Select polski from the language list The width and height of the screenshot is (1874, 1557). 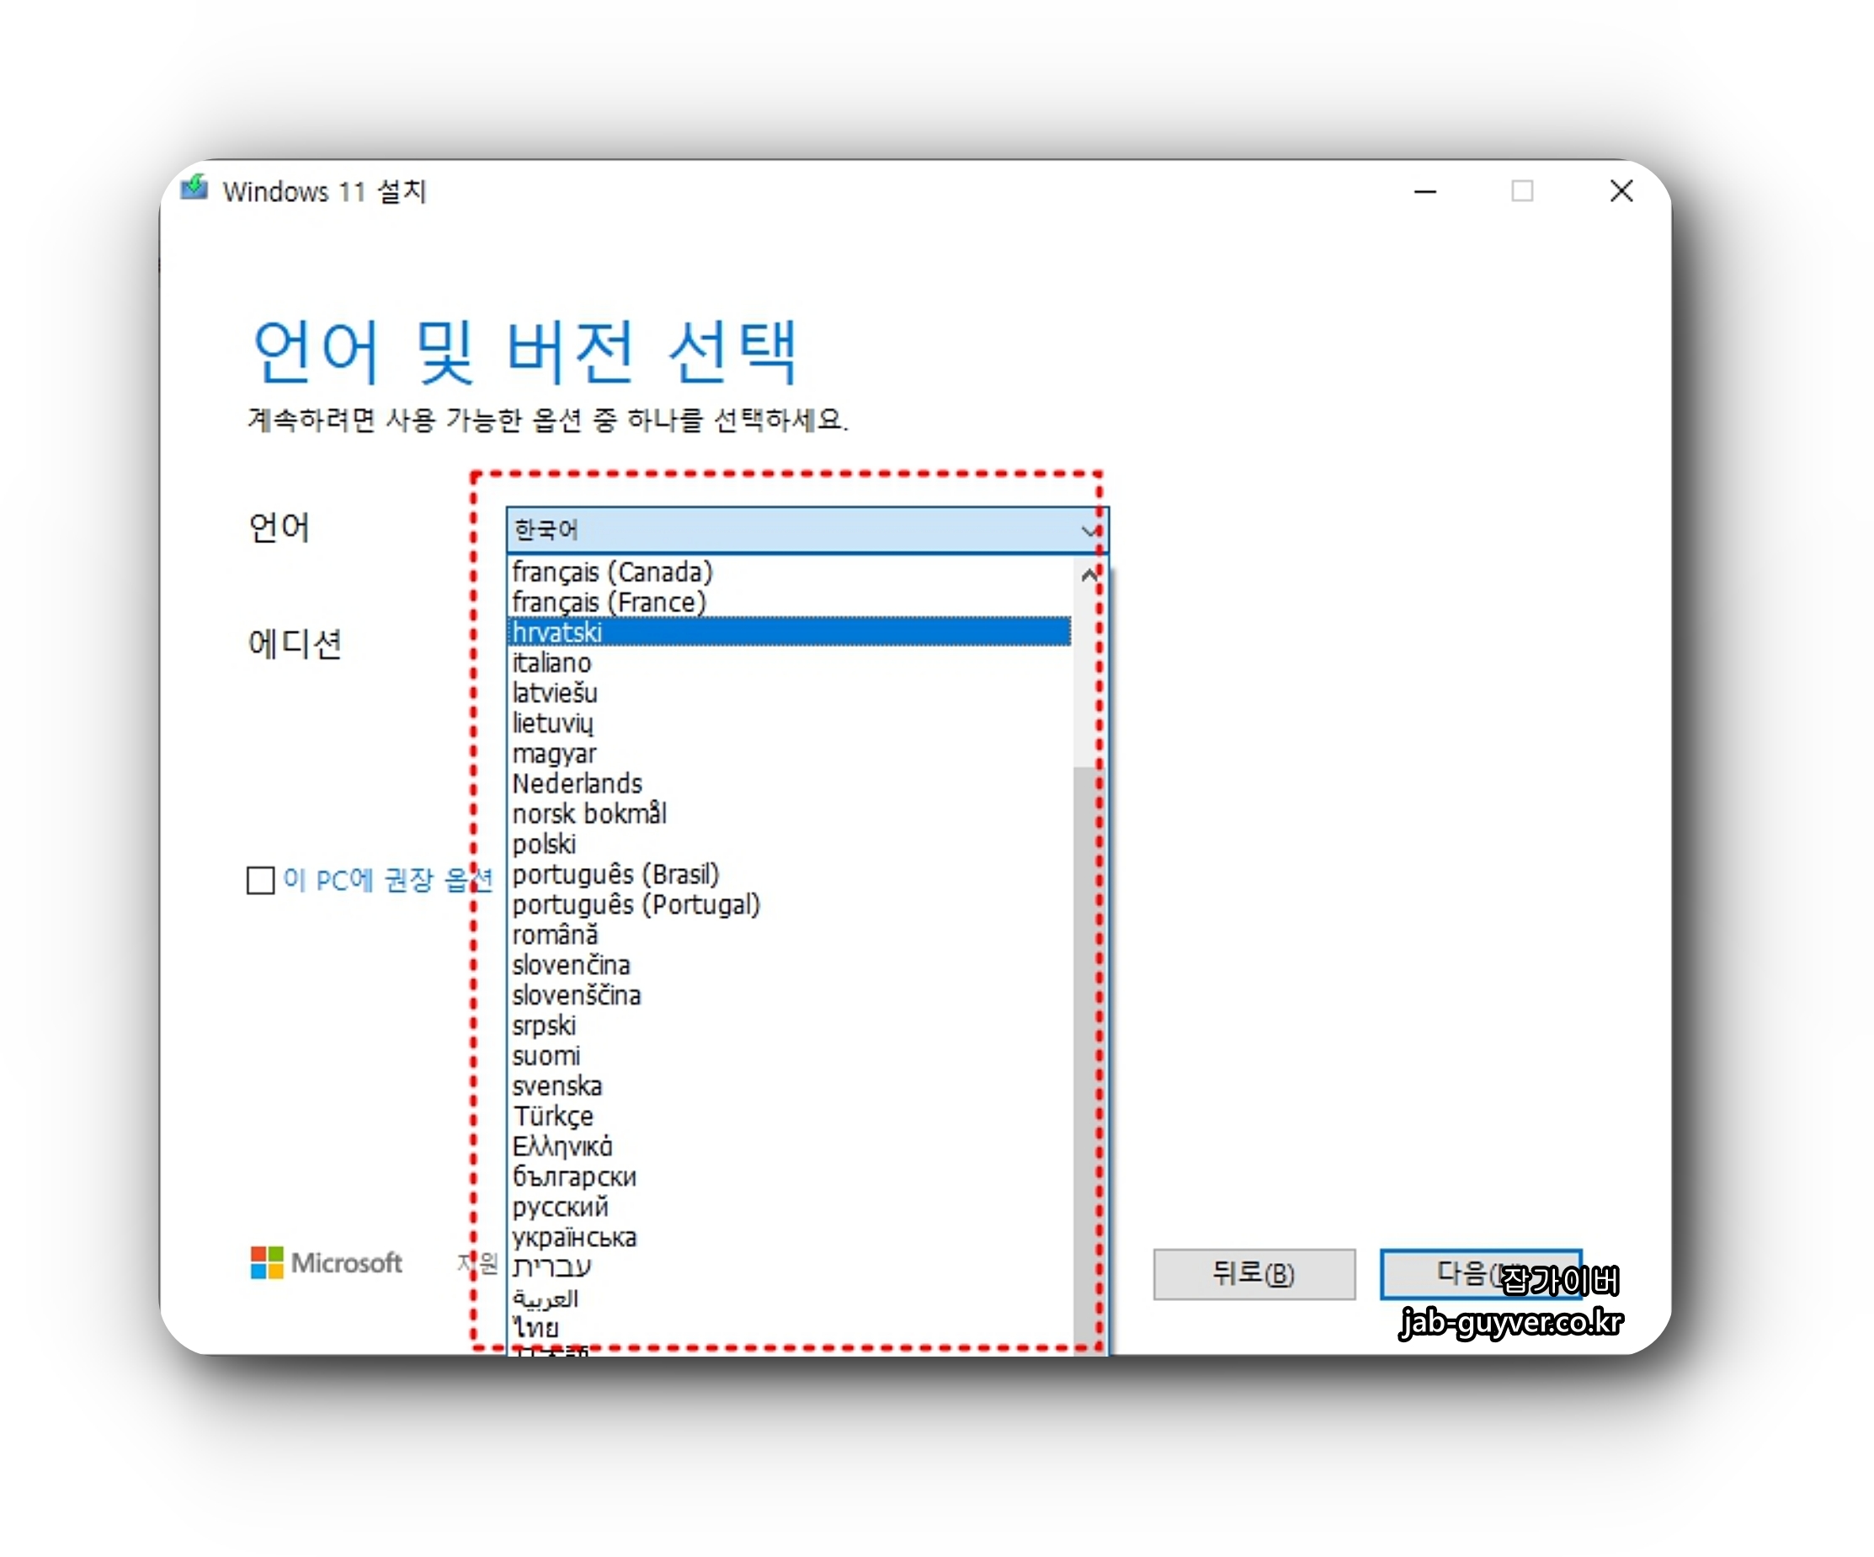pyautogui.click(x=545, y=844)
